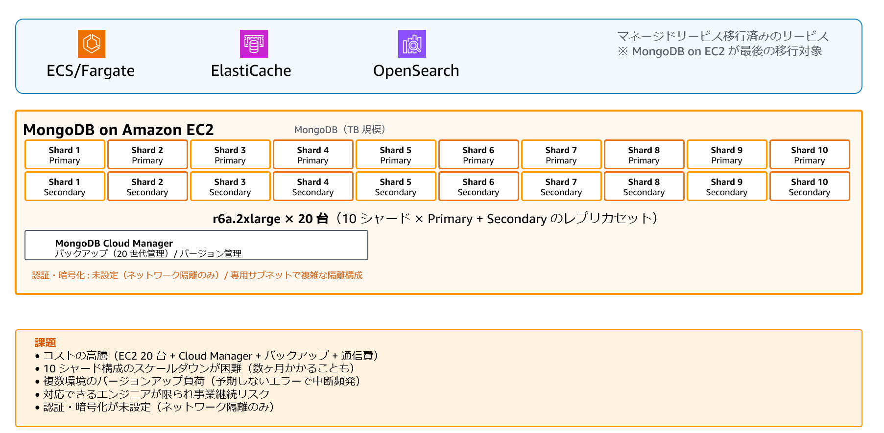Select the MongoDB Cloud Manager box
Viewport: 884px width, 433px height.
tap(196, 246)
